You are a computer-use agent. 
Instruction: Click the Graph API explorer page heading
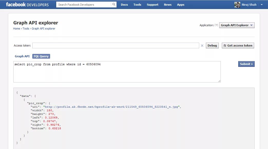pos(36,23)
